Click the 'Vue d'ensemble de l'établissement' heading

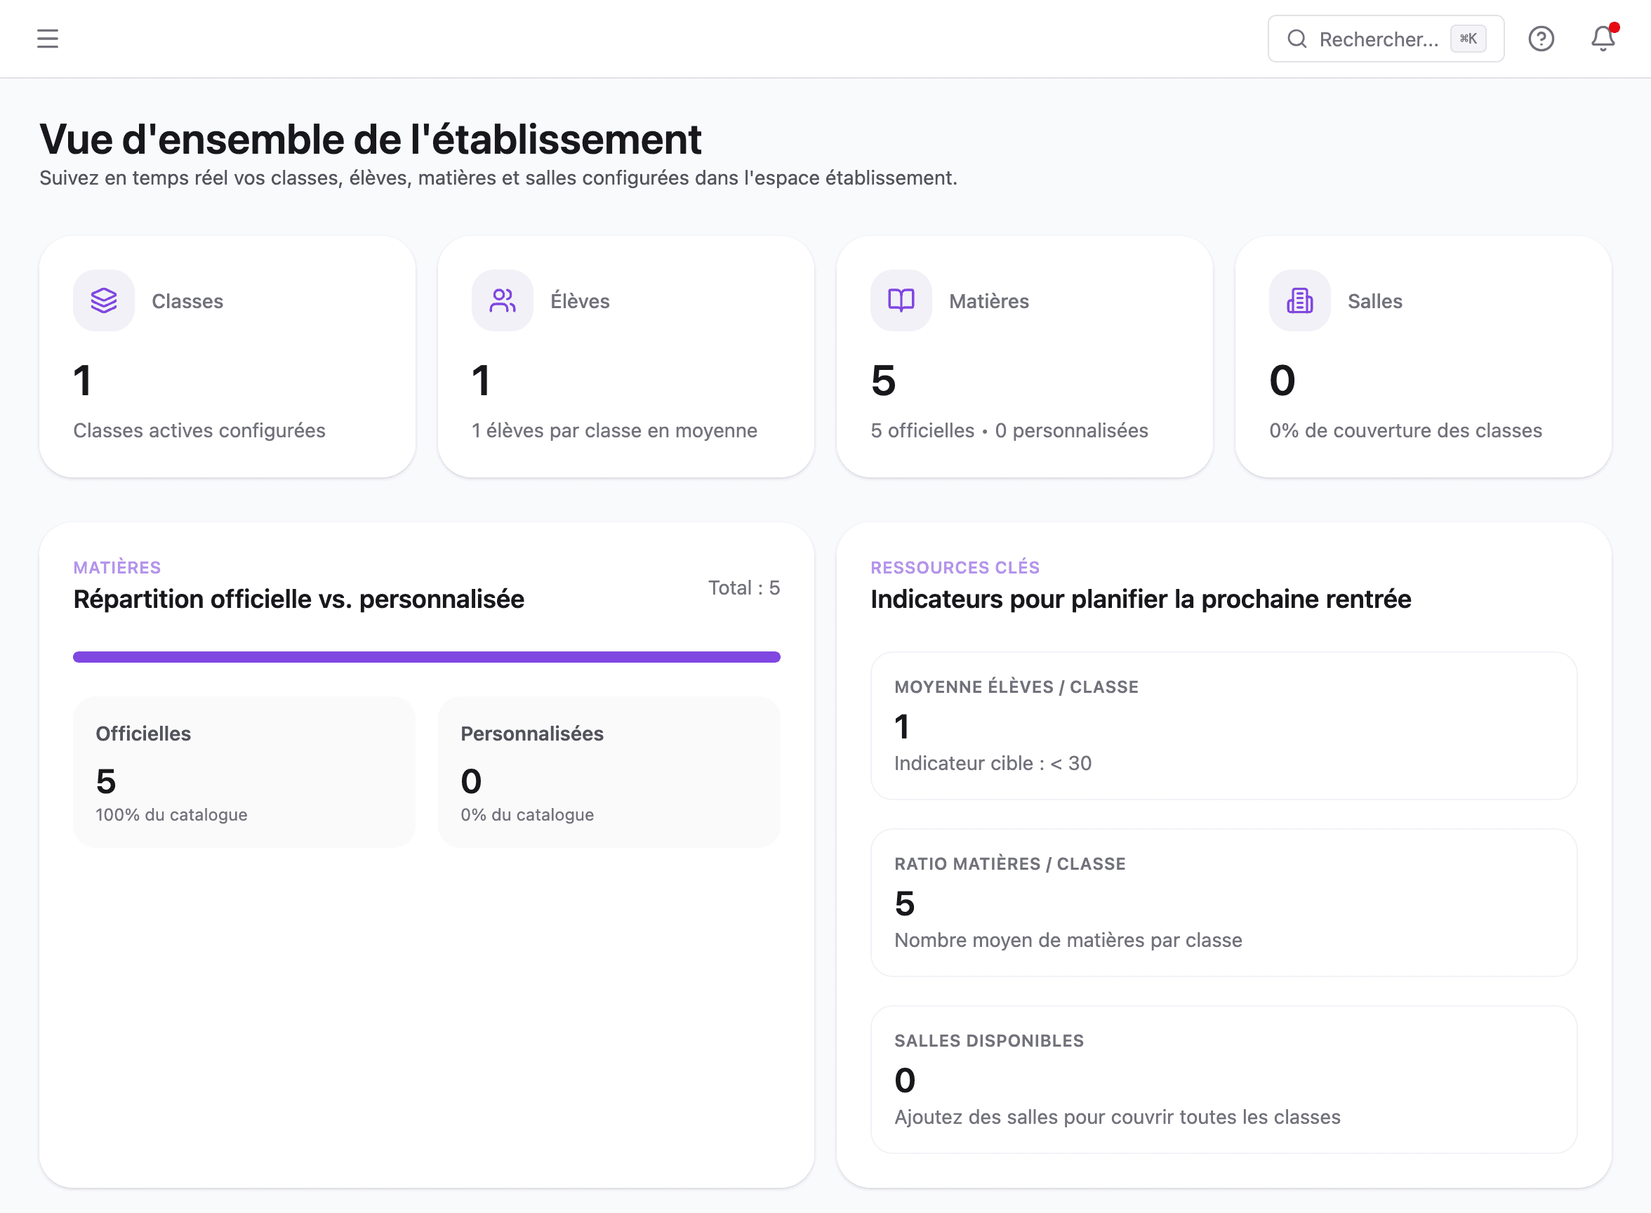pyautogui.click(x=371, y=140)
